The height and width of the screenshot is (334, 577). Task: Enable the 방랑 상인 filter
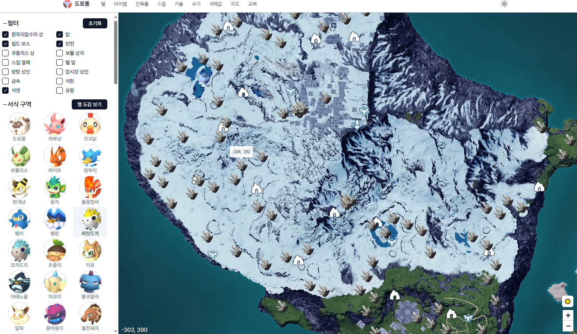pos(5,72)
